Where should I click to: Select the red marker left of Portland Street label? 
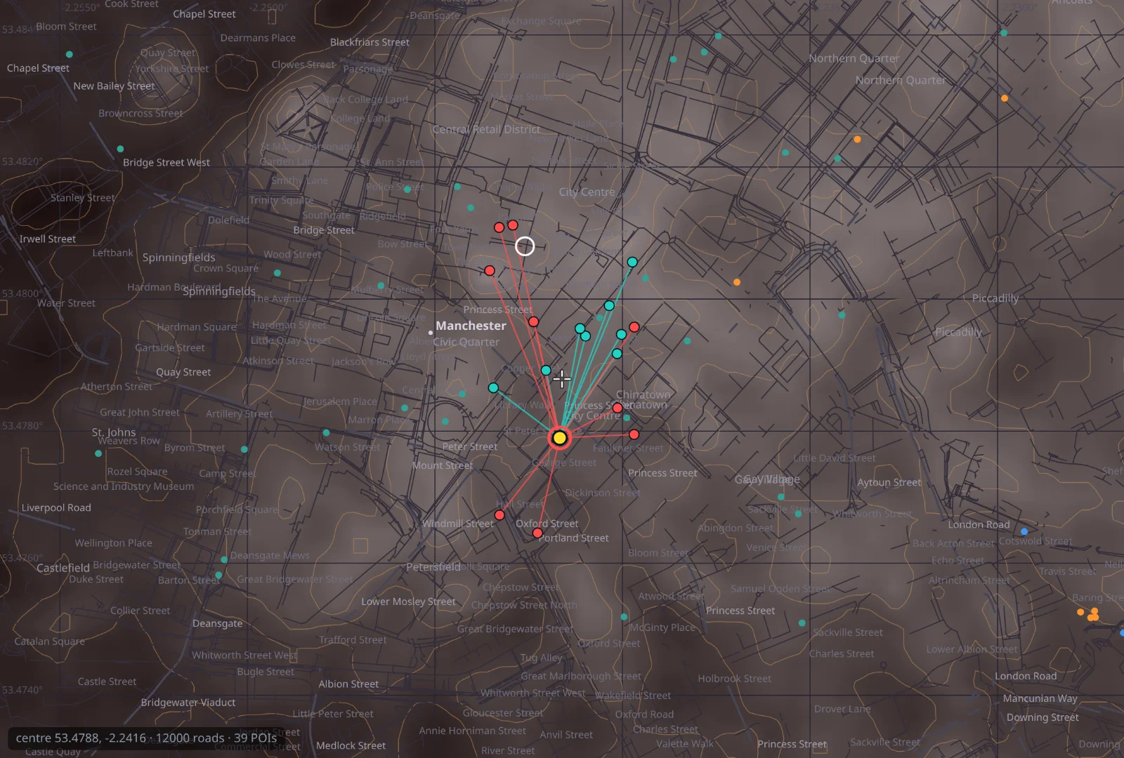coord(537,533)
